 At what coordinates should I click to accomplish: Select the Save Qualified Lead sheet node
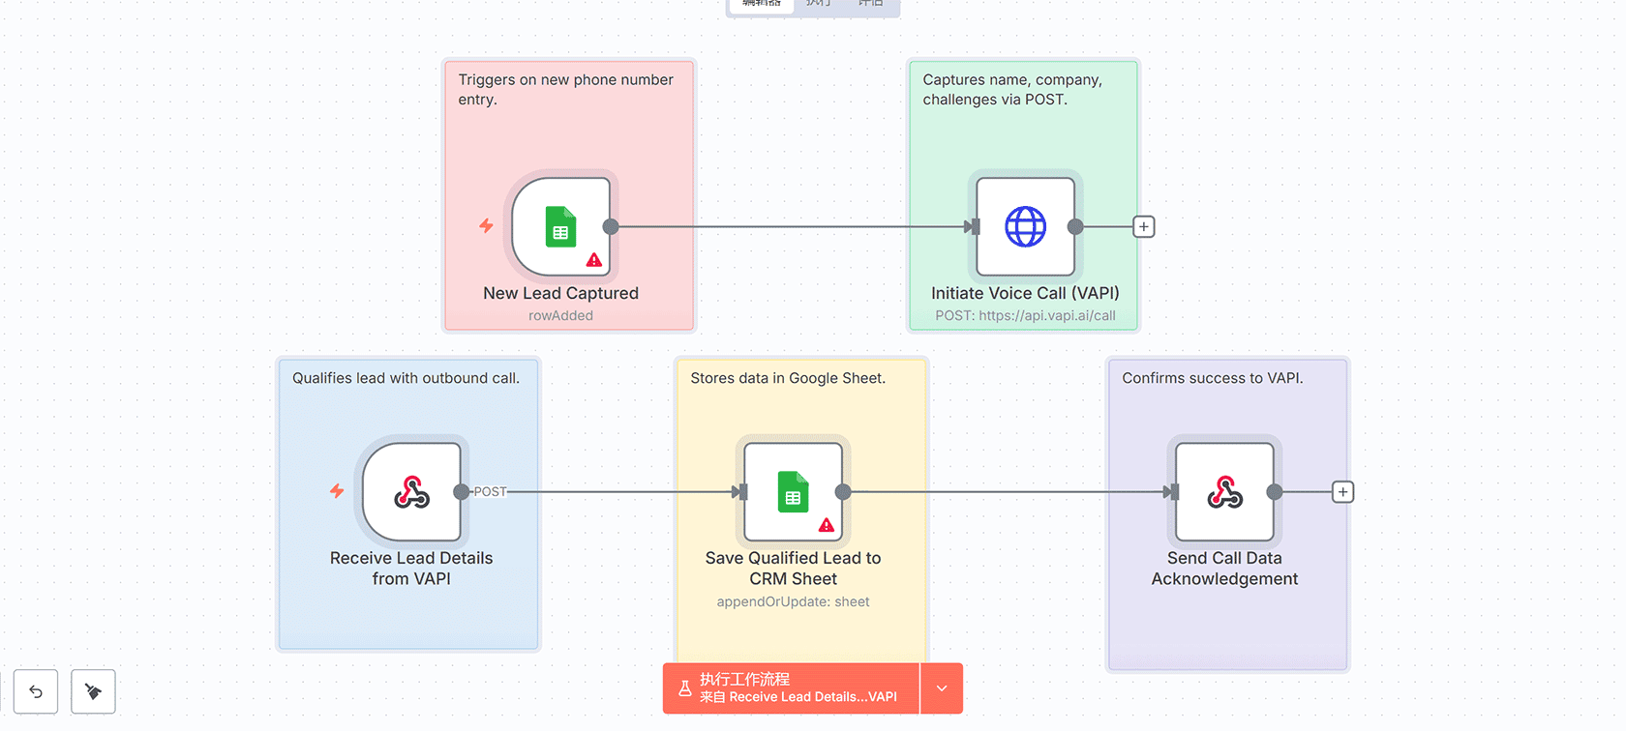click(x=793, y=492)
